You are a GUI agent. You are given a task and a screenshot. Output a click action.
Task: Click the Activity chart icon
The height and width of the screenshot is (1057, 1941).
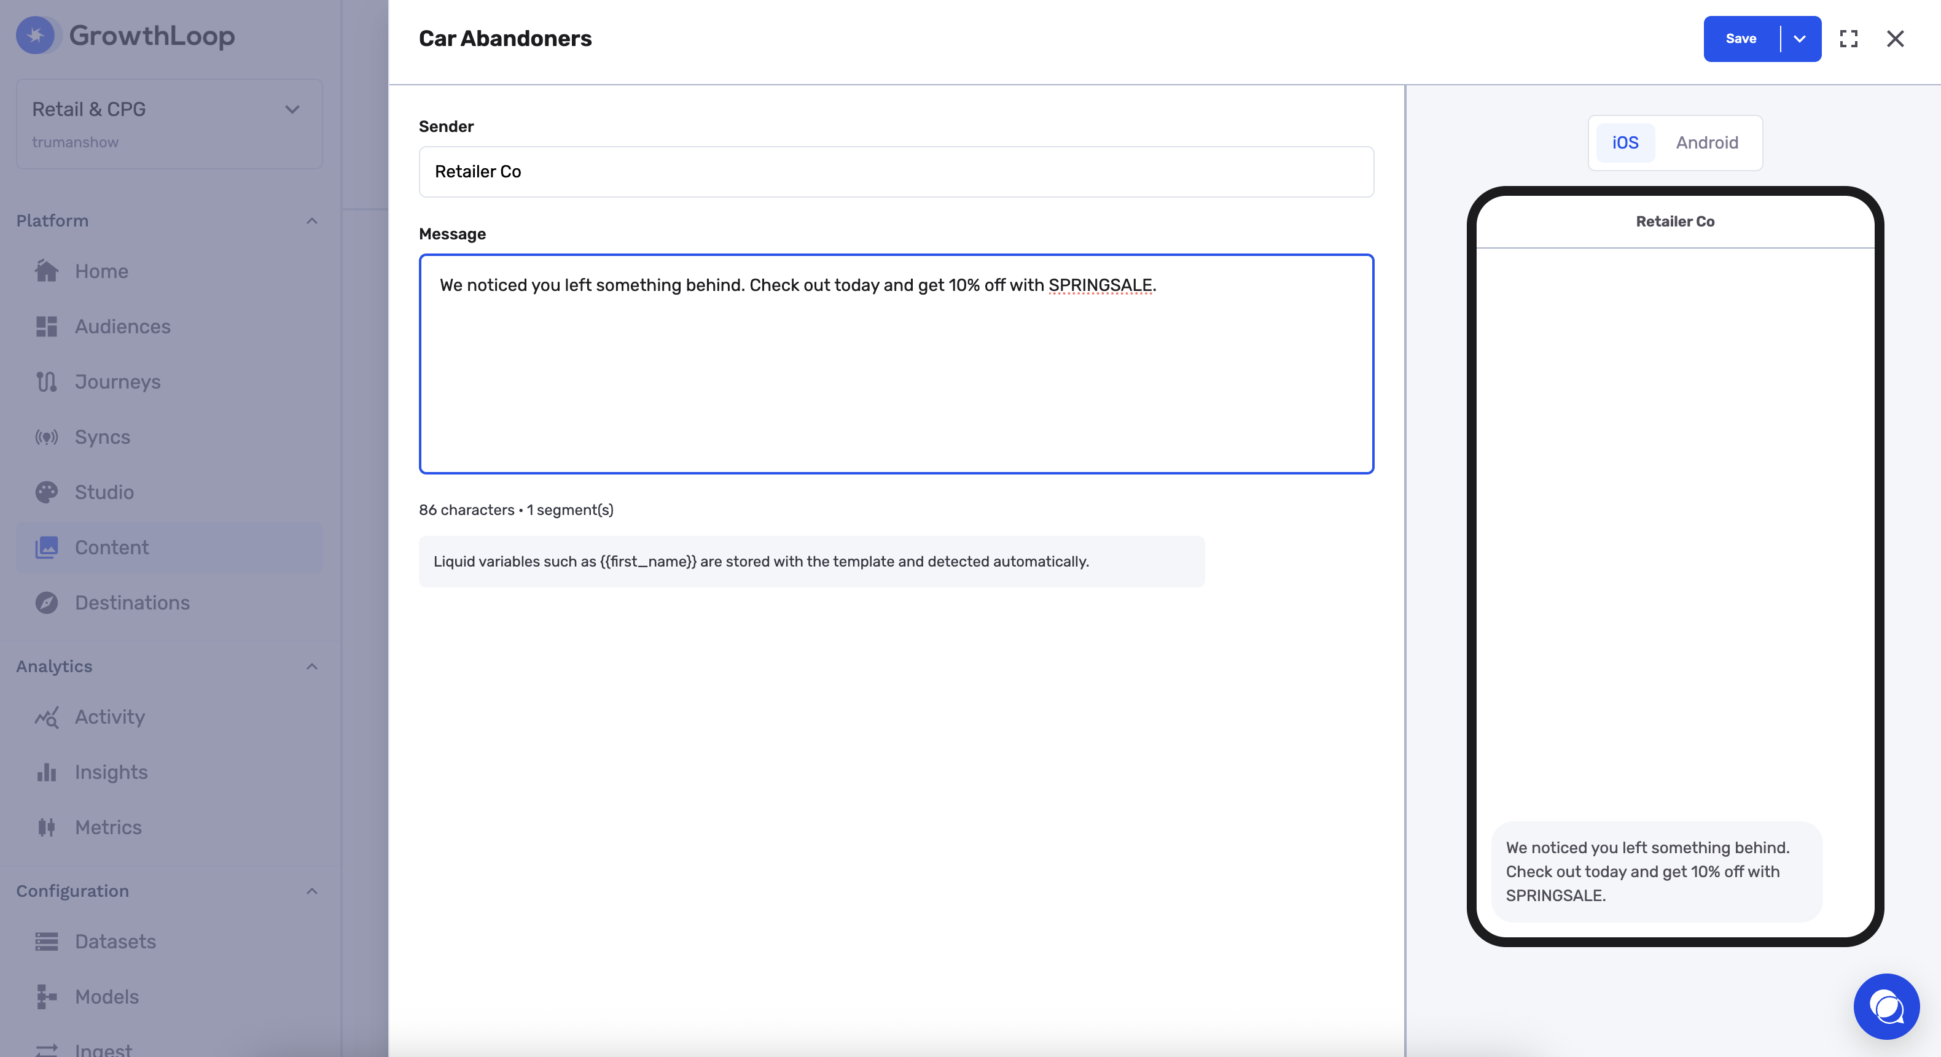coord(47,717)
